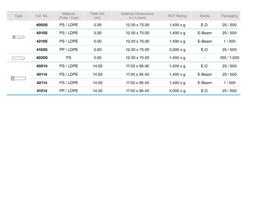
Task: Select the Type column header
Action: [x=18, y=16]
